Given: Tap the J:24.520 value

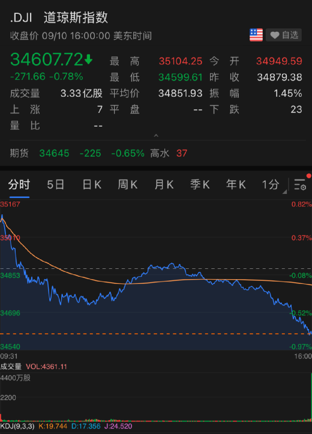Looking at the screenshot, I should click(x=118, y=426).
